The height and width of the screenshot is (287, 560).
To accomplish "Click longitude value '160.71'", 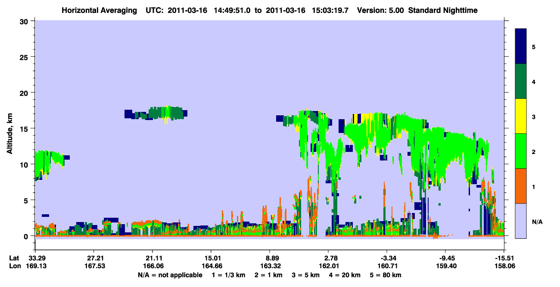I will pyautogui.click(x=387, y=266).
